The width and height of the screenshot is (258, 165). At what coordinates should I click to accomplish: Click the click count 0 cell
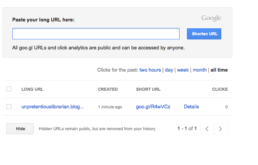click(226, 107)
